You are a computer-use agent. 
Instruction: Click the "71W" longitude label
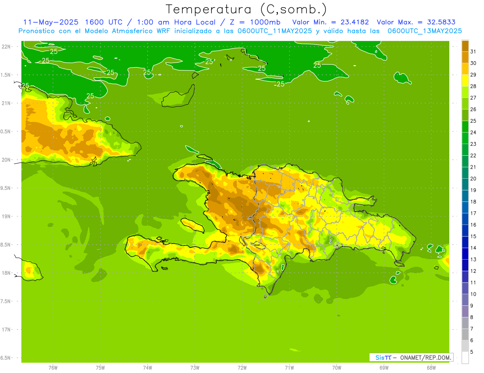289,368
